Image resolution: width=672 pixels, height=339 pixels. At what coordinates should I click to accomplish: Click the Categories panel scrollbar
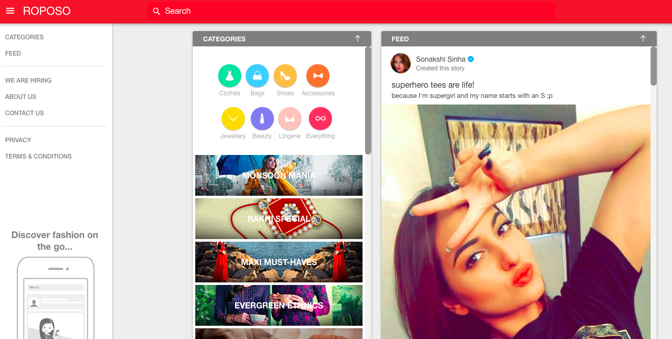click(368, 100)
